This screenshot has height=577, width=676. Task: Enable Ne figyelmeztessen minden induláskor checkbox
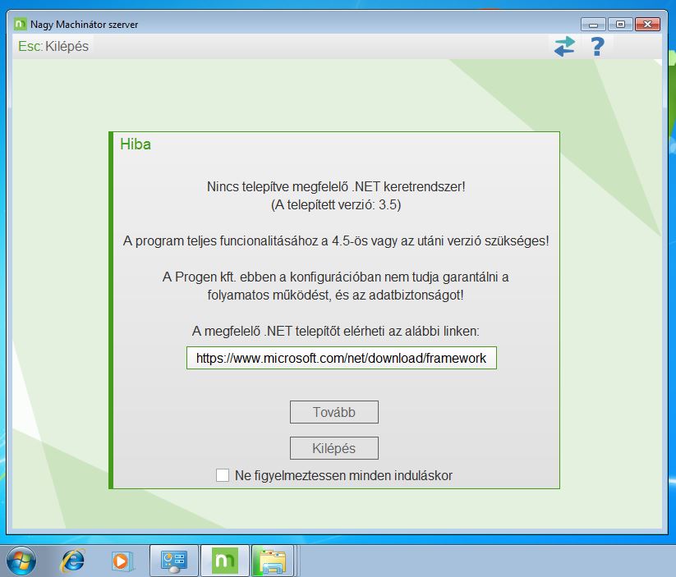223,475
